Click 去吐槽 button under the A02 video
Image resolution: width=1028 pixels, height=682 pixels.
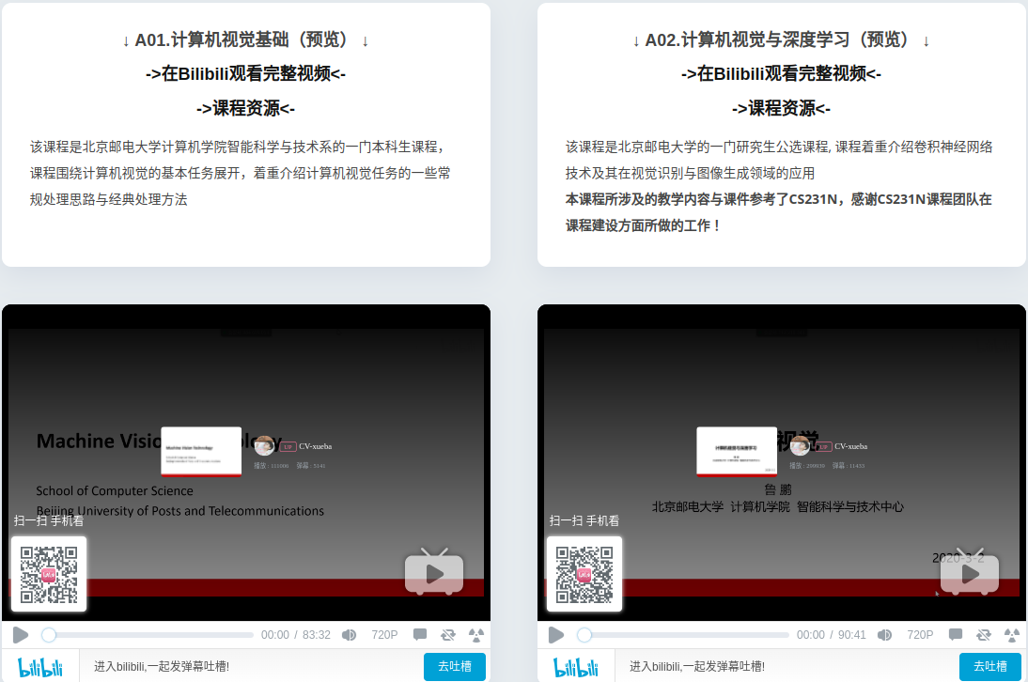[x=990, y=666]
